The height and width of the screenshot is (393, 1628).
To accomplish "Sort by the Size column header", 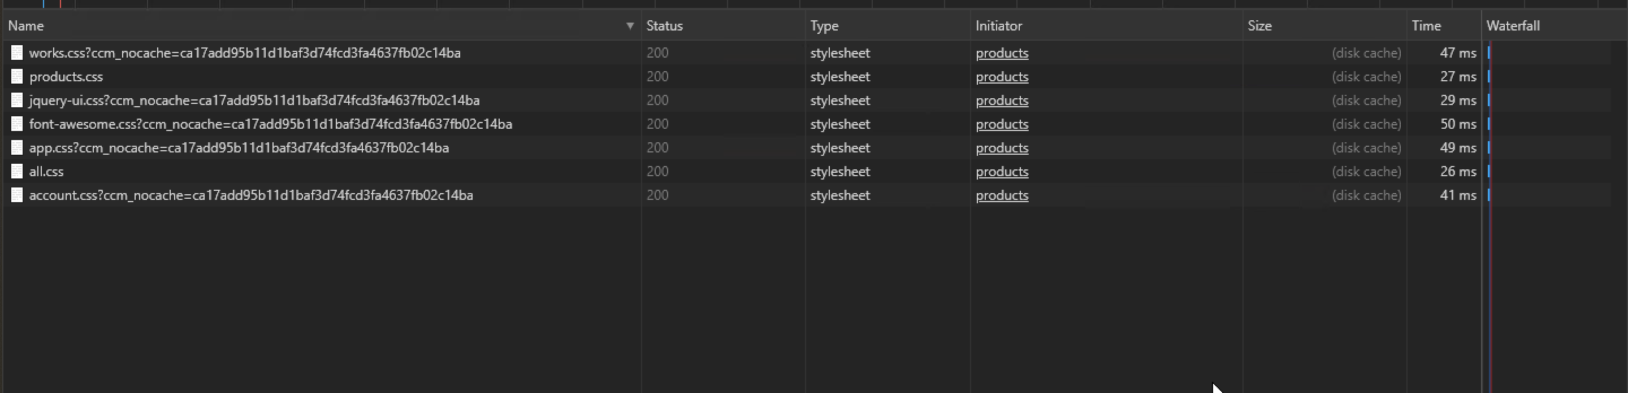I will (1324, 26).
